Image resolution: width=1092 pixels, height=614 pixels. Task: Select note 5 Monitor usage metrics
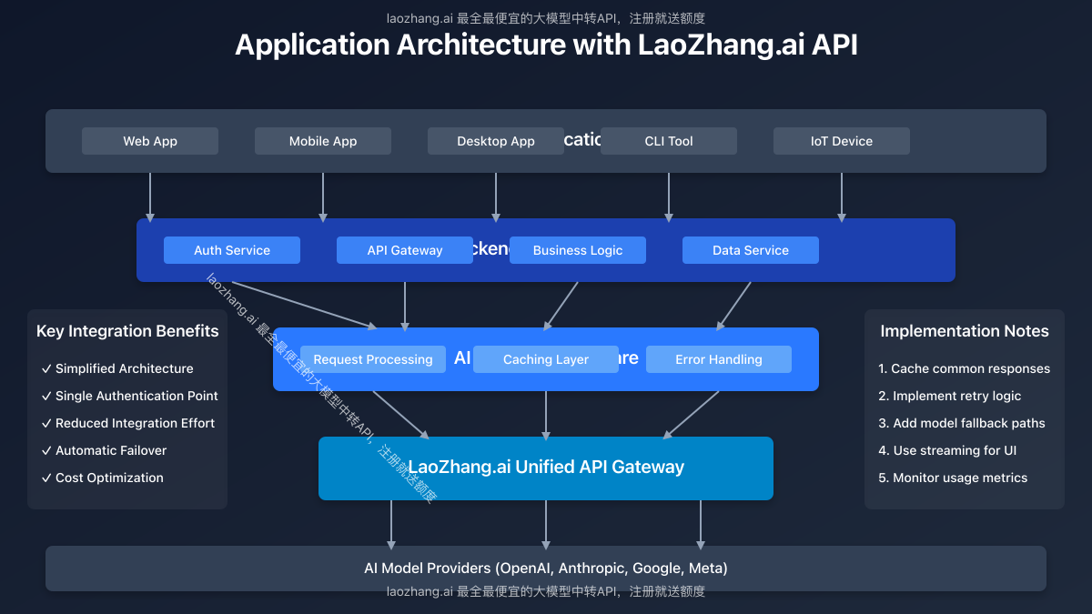pos(953,478)
